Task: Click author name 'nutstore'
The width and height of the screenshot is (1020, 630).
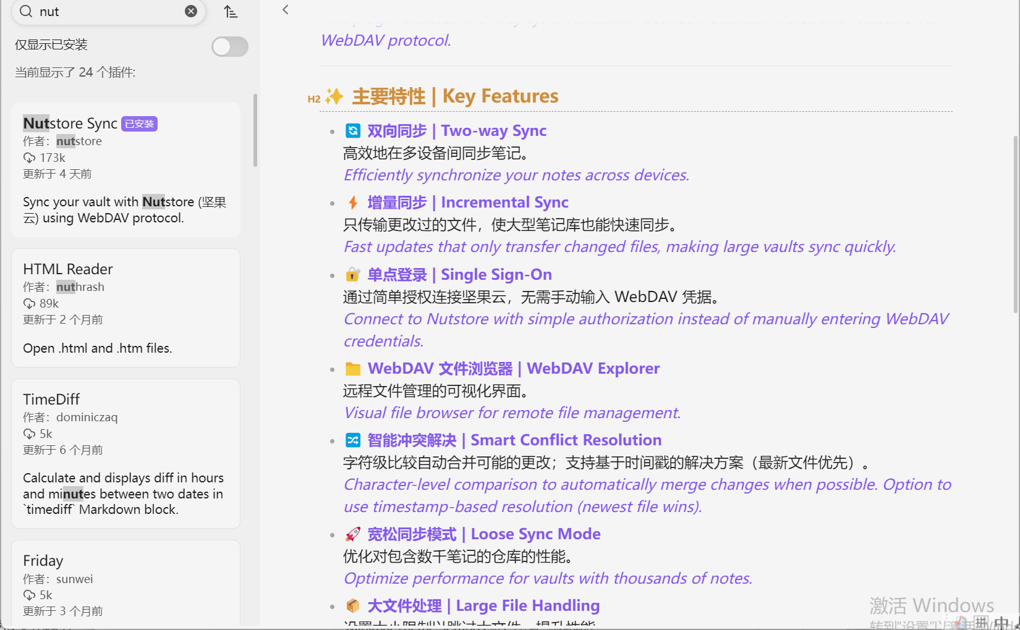Action: [79, 141]
